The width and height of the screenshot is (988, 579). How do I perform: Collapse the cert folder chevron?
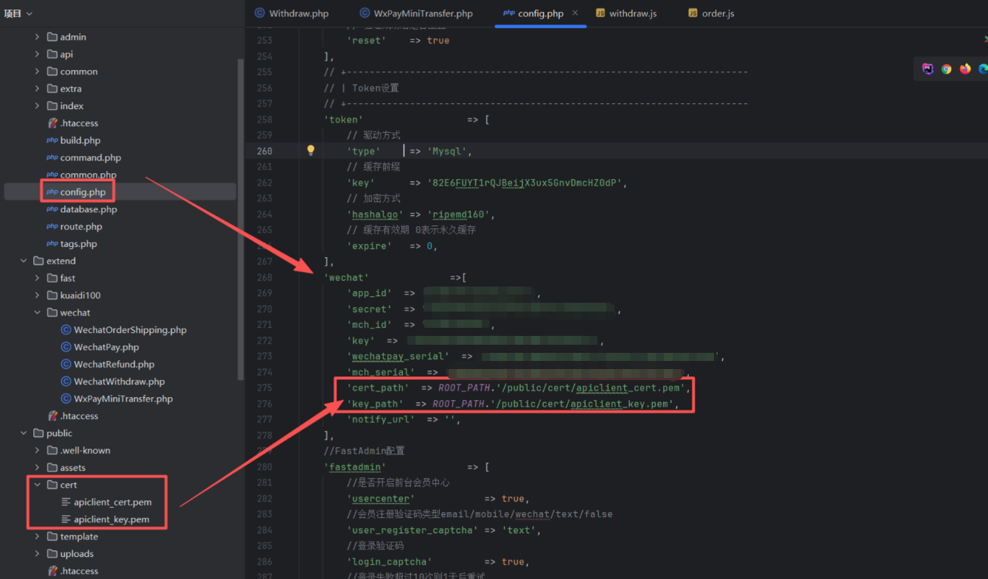pos(38,485)
